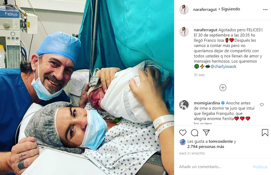Open the liker avatar next to Les gusta
This screenshot has height=175, width=271.
(x=182, y=142)
